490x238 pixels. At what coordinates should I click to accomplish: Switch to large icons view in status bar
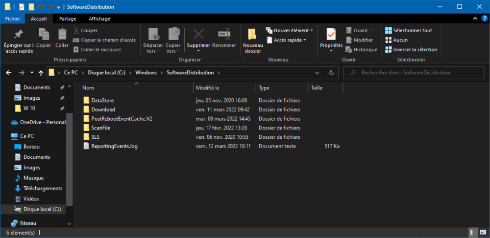click(483, 233)
